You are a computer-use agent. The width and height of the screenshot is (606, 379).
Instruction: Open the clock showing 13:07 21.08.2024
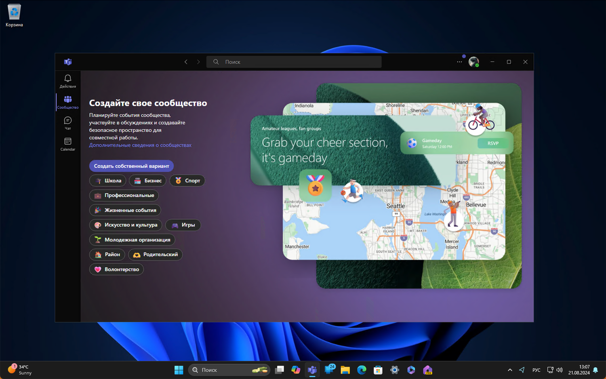pos(579,370)
